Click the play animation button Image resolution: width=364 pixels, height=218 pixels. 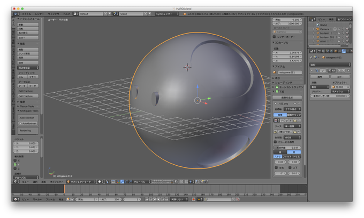159,199
